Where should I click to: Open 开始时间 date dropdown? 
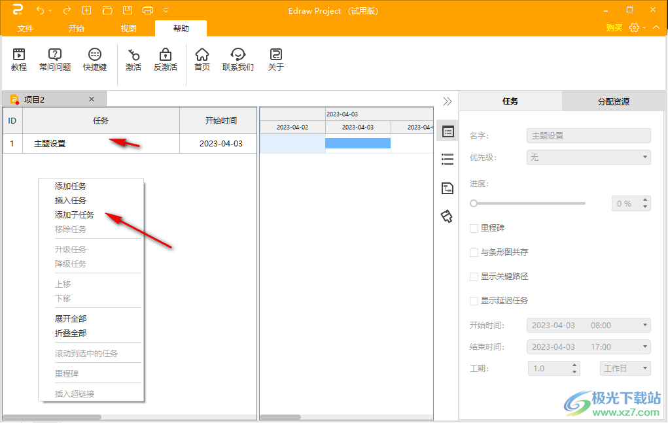(588, 326)
